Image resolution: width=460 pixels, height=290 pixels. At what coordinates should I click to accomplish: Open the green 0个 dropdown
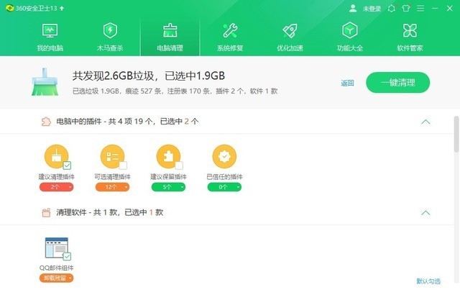[224, 187]
